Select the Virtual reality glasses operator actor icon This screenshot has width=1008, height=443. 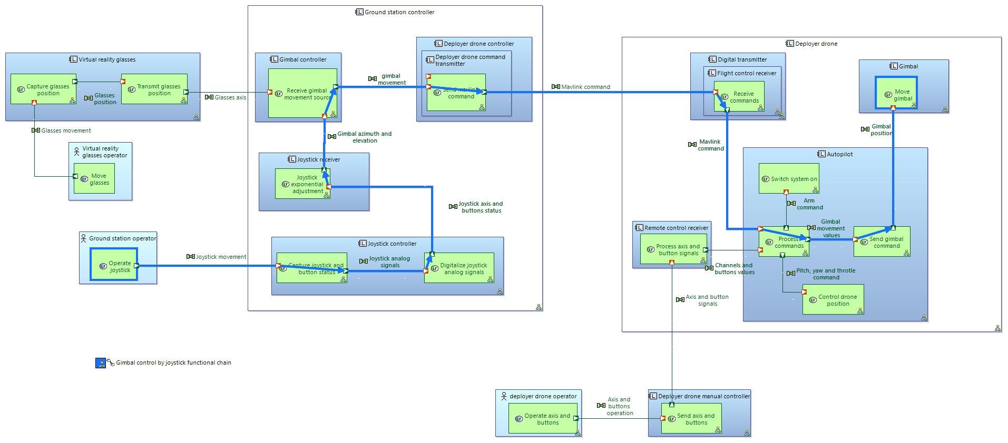click(x=77, y=152)
